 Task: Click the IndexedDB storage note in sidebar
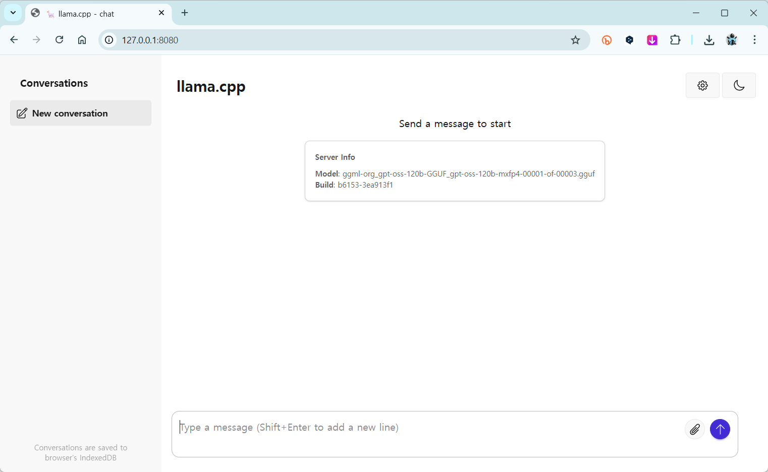pyautogui.click(x=81, y=453)
